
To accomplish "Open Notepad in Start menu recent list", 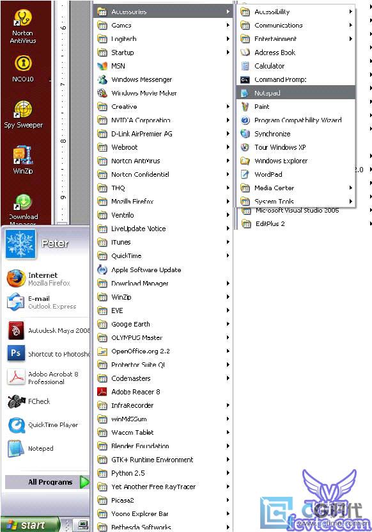I will (46, 448).
